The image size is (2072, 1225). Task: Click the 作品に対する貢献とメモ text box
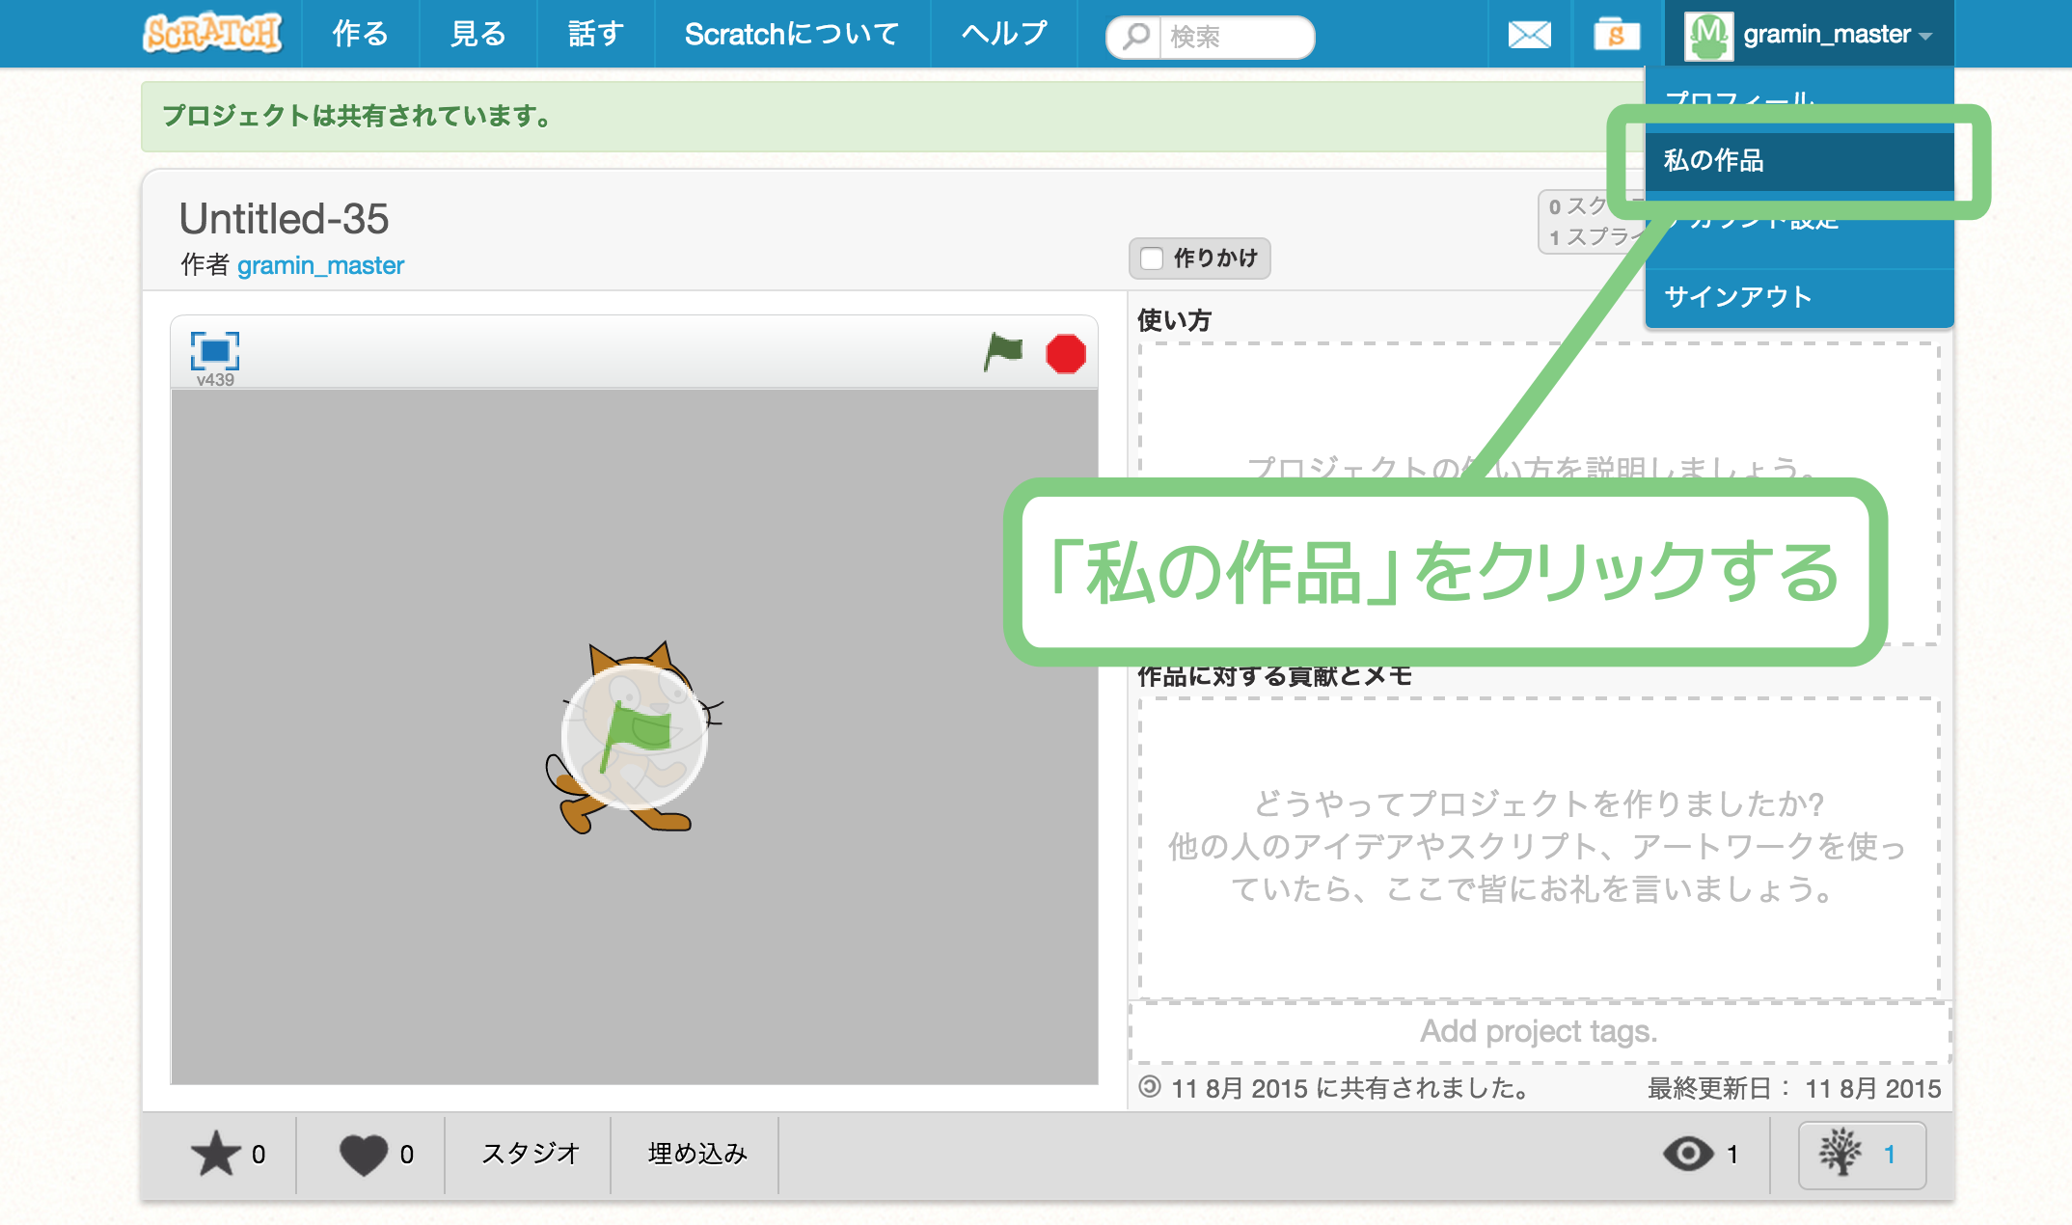pos(1540,848)
